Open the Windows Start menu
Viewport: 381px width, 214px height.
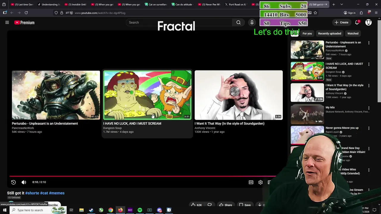[x=4, y=210]
